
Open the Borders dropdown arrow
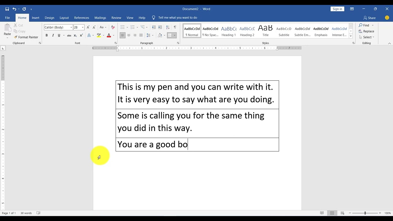(x=174, y=35)
